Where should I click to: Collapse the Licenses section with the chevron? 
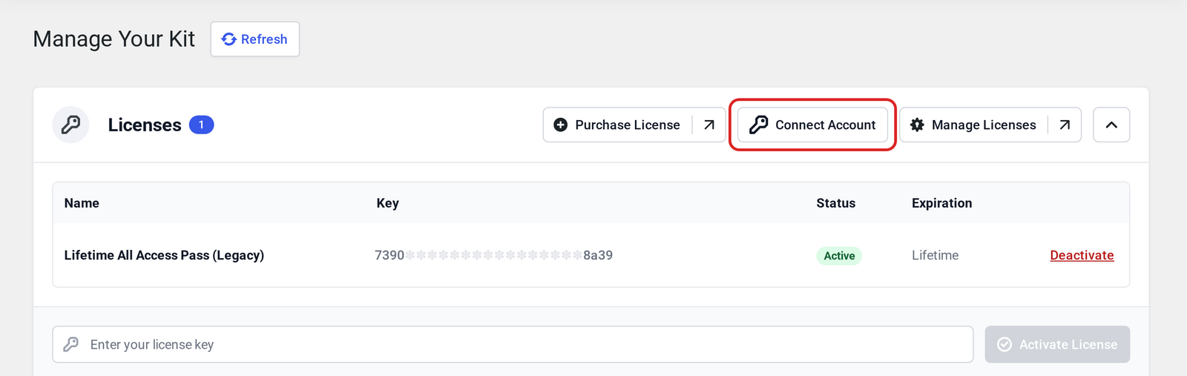click(1111, 125)
